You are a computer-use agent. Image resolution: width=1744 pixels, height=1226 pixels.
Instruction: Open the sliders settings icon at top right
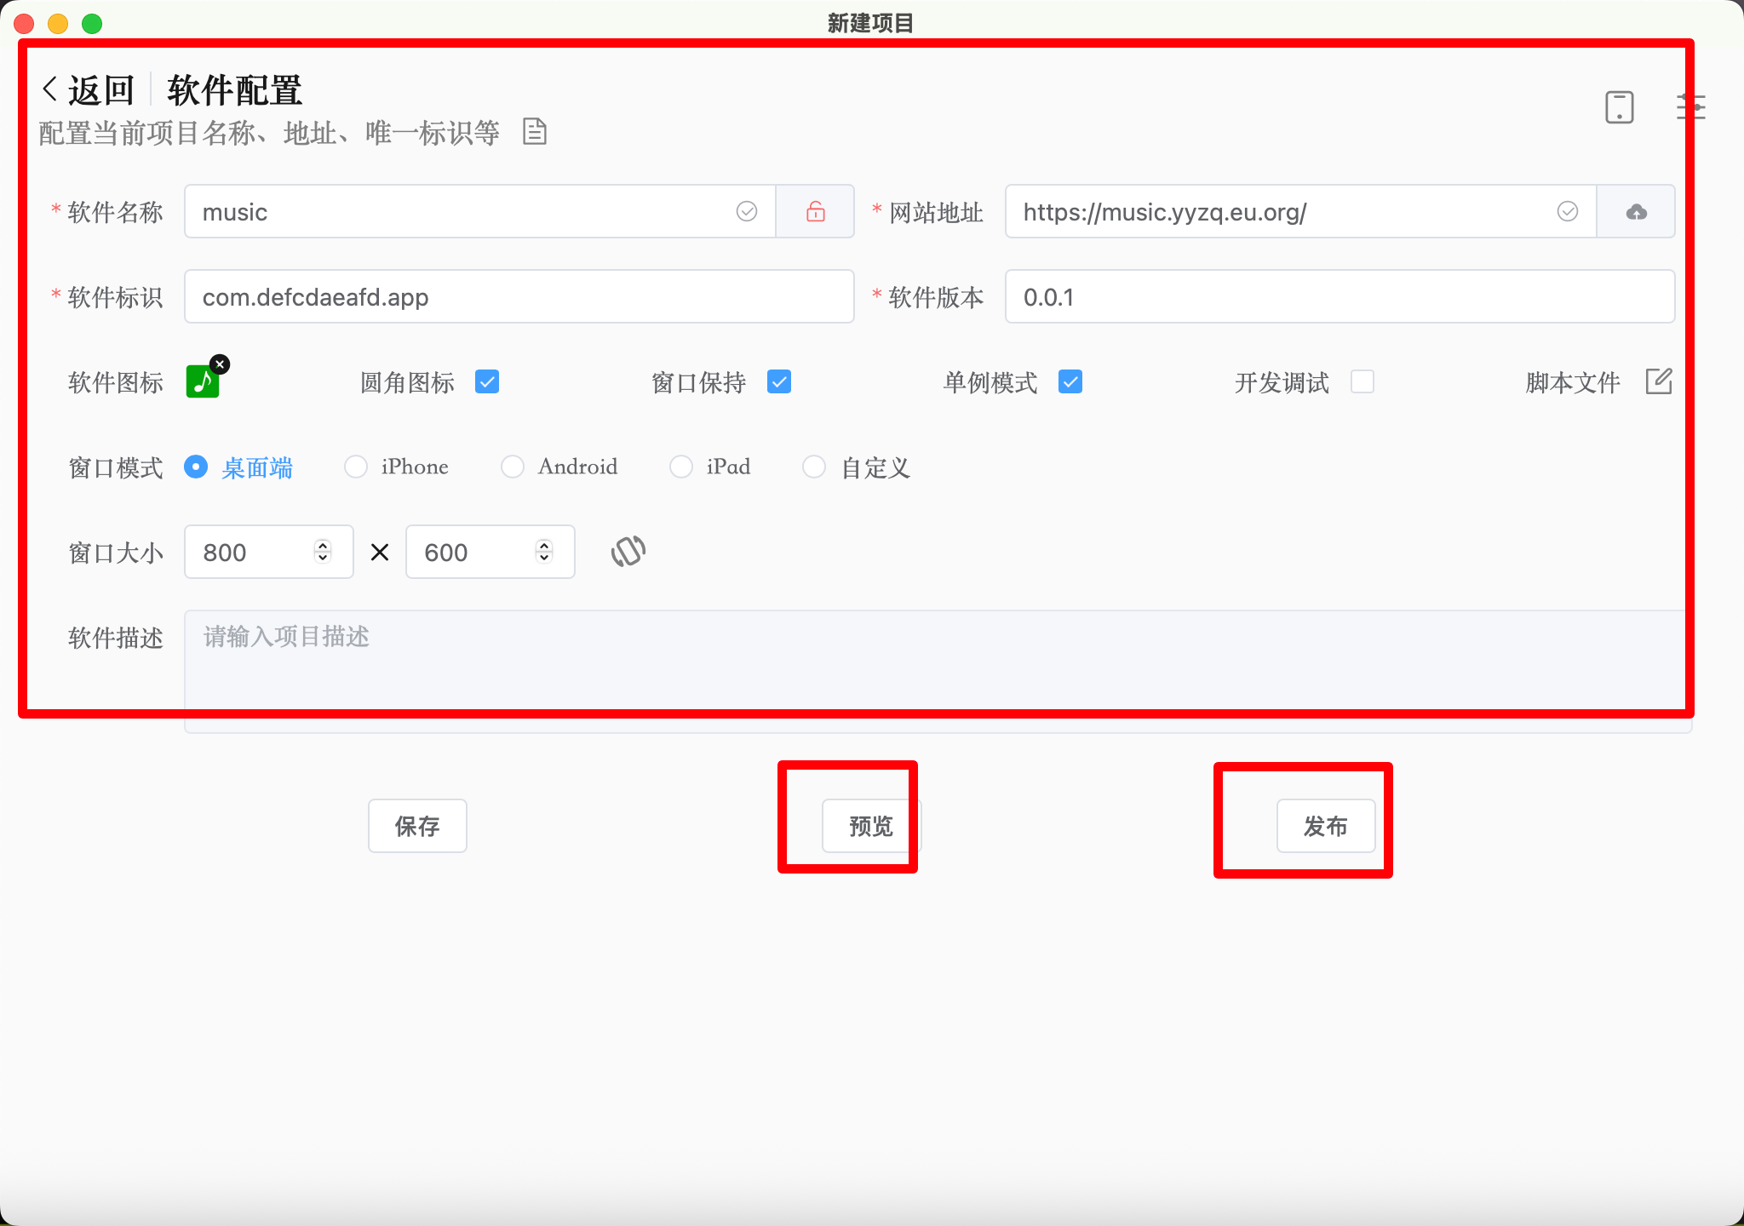pos(1690,107)
